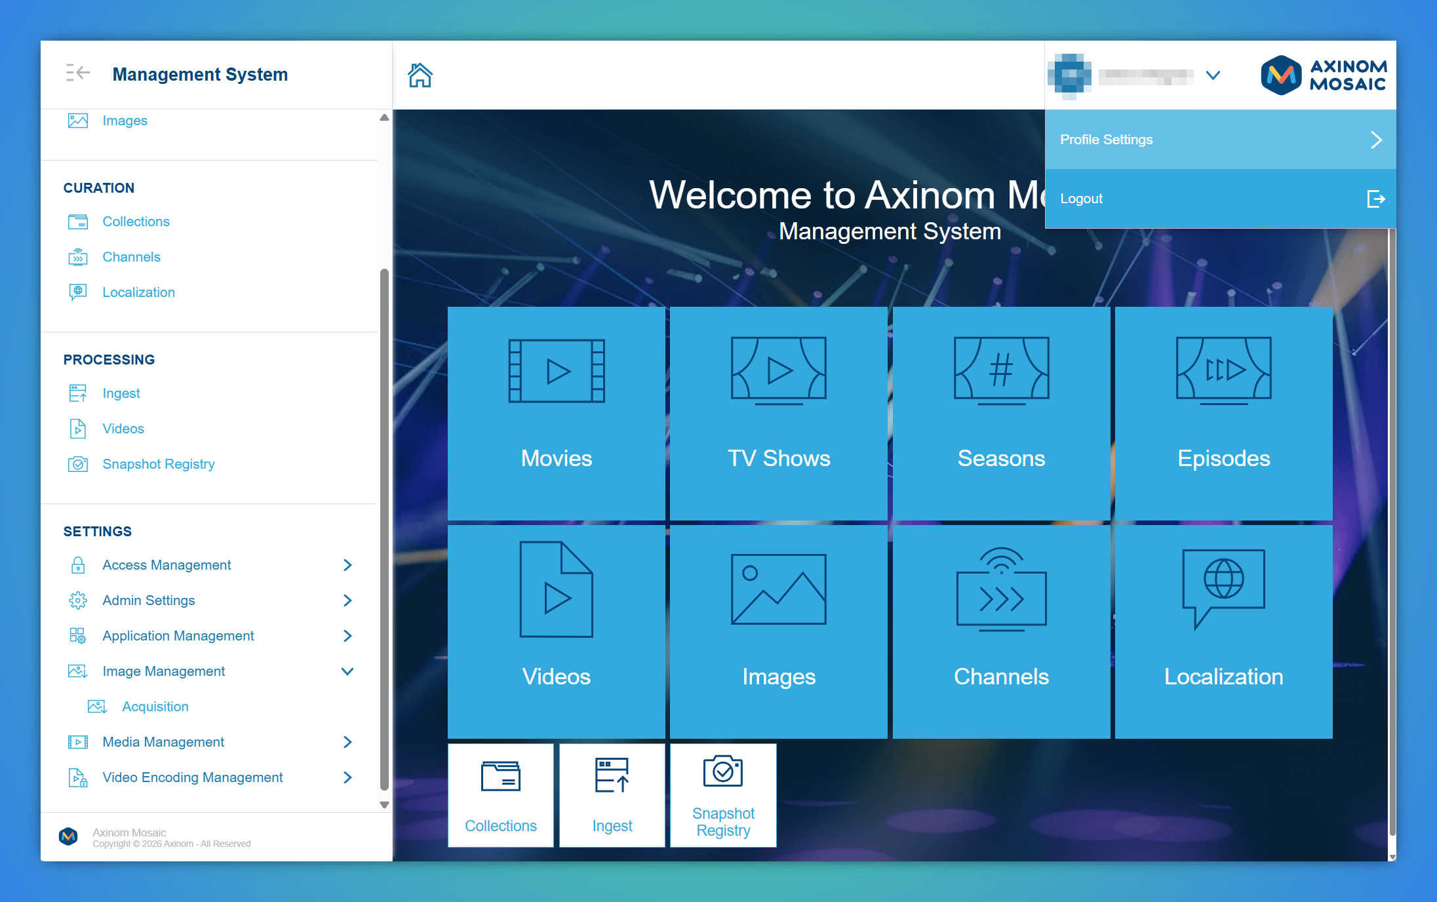Open the Seasons tile
This screenshot has width=1437, height=902.
[1001, 413]
